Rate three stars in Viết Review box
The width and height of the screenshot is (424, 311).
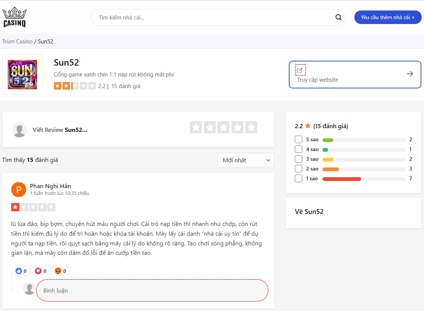(x=224, y=127)
